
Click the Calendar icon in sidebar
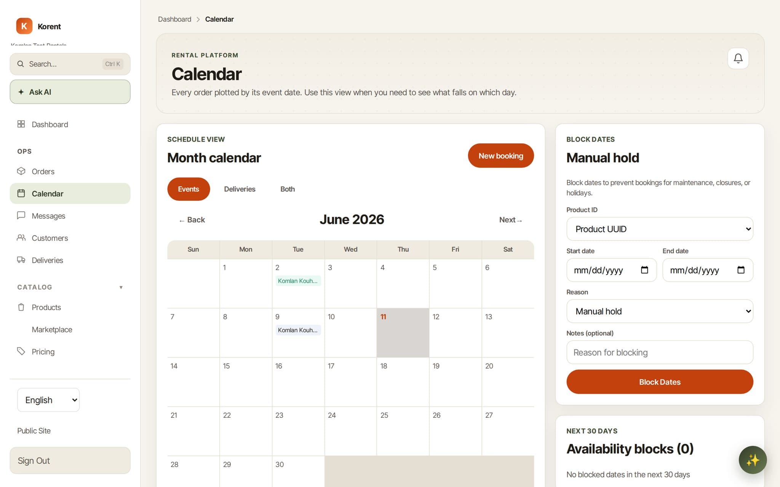click(21, 193)
